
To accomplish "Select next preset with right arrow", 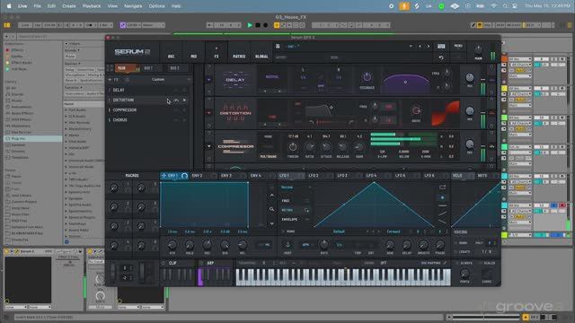I will [428, 47].
